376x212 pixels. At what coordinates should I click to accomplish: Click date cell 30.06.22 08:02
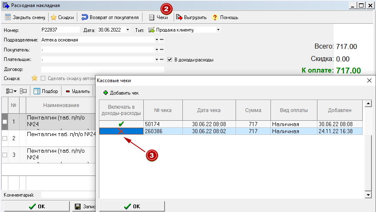tap(209, 131)
